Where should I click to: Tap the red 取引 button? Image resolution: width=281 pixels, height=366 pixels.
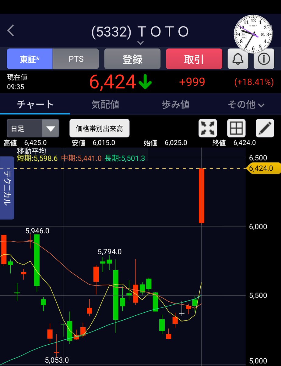click(x=194, y=59)
